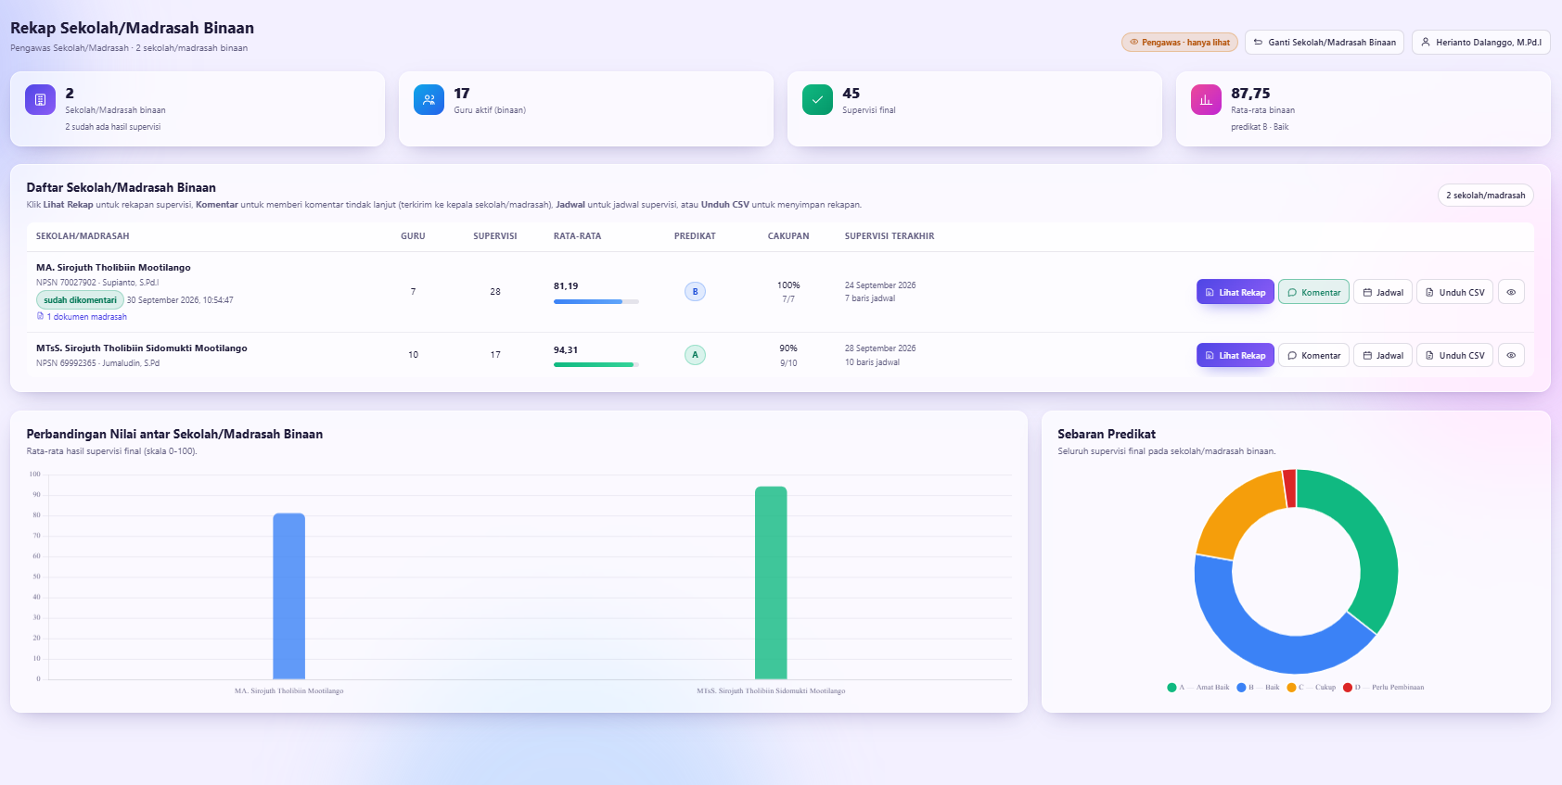The height and width of the screenshot is (785, 1562).
Task: Click Ganti Sekolah/Madrasah Binaan button
Action: coord(1325,42)
